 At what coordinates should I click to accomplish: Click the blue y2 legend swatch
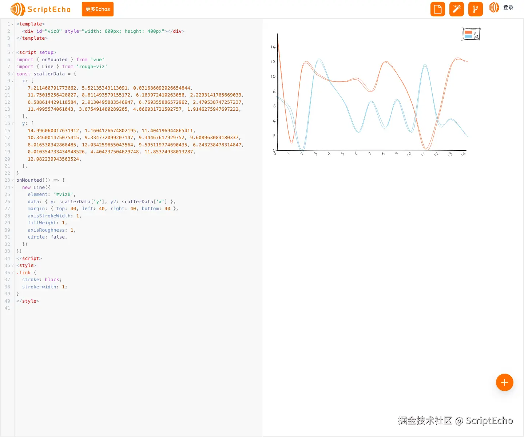(x=468, y=36)
